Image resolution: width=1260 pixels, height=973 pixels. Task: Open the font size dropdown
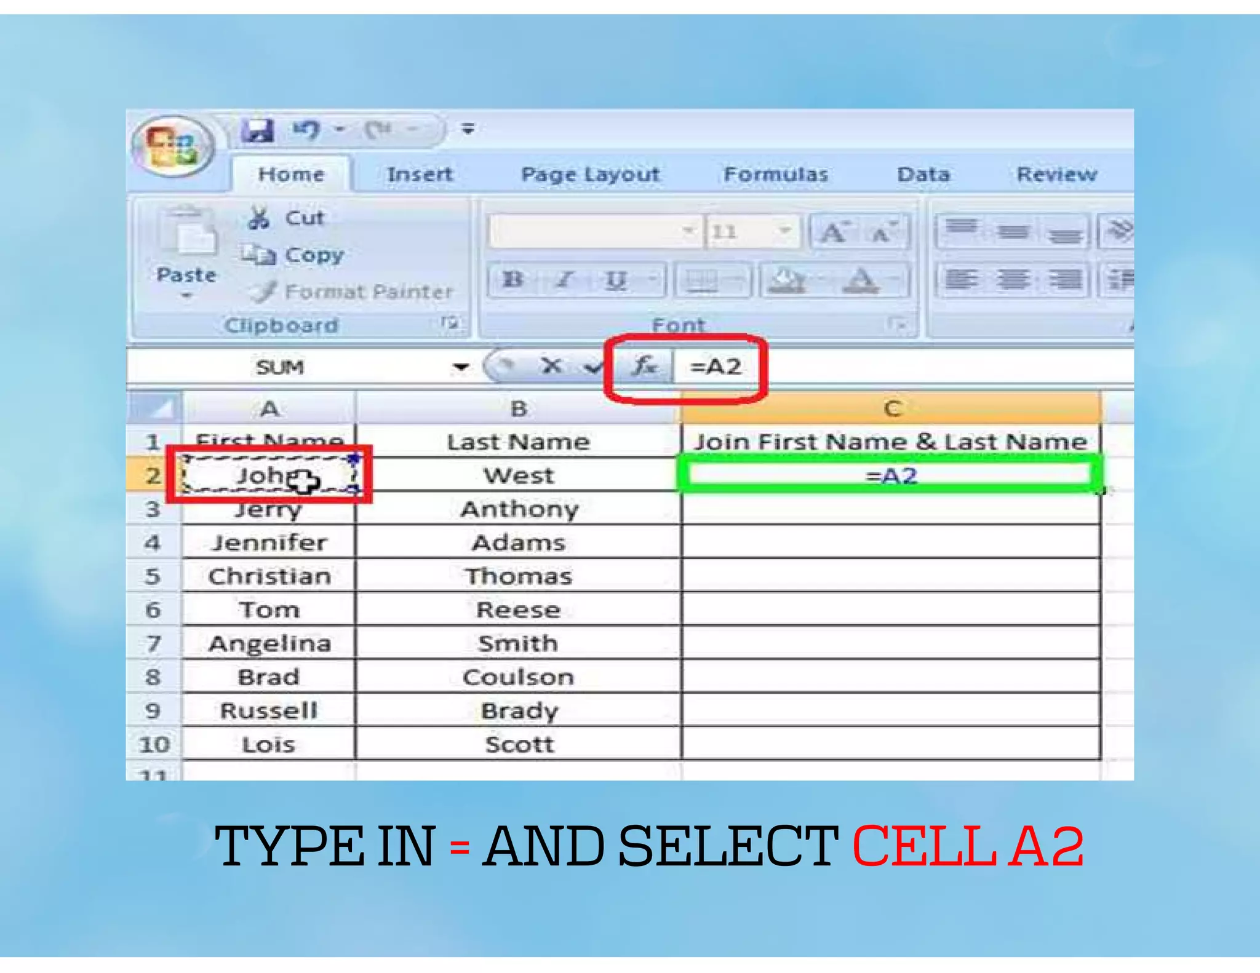click(x=785, y=231)
